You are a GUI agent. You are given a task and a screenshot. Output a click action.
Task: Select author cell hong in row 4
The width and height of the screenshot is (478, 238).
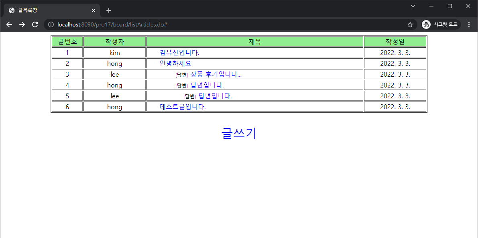(x=115, y=85)
